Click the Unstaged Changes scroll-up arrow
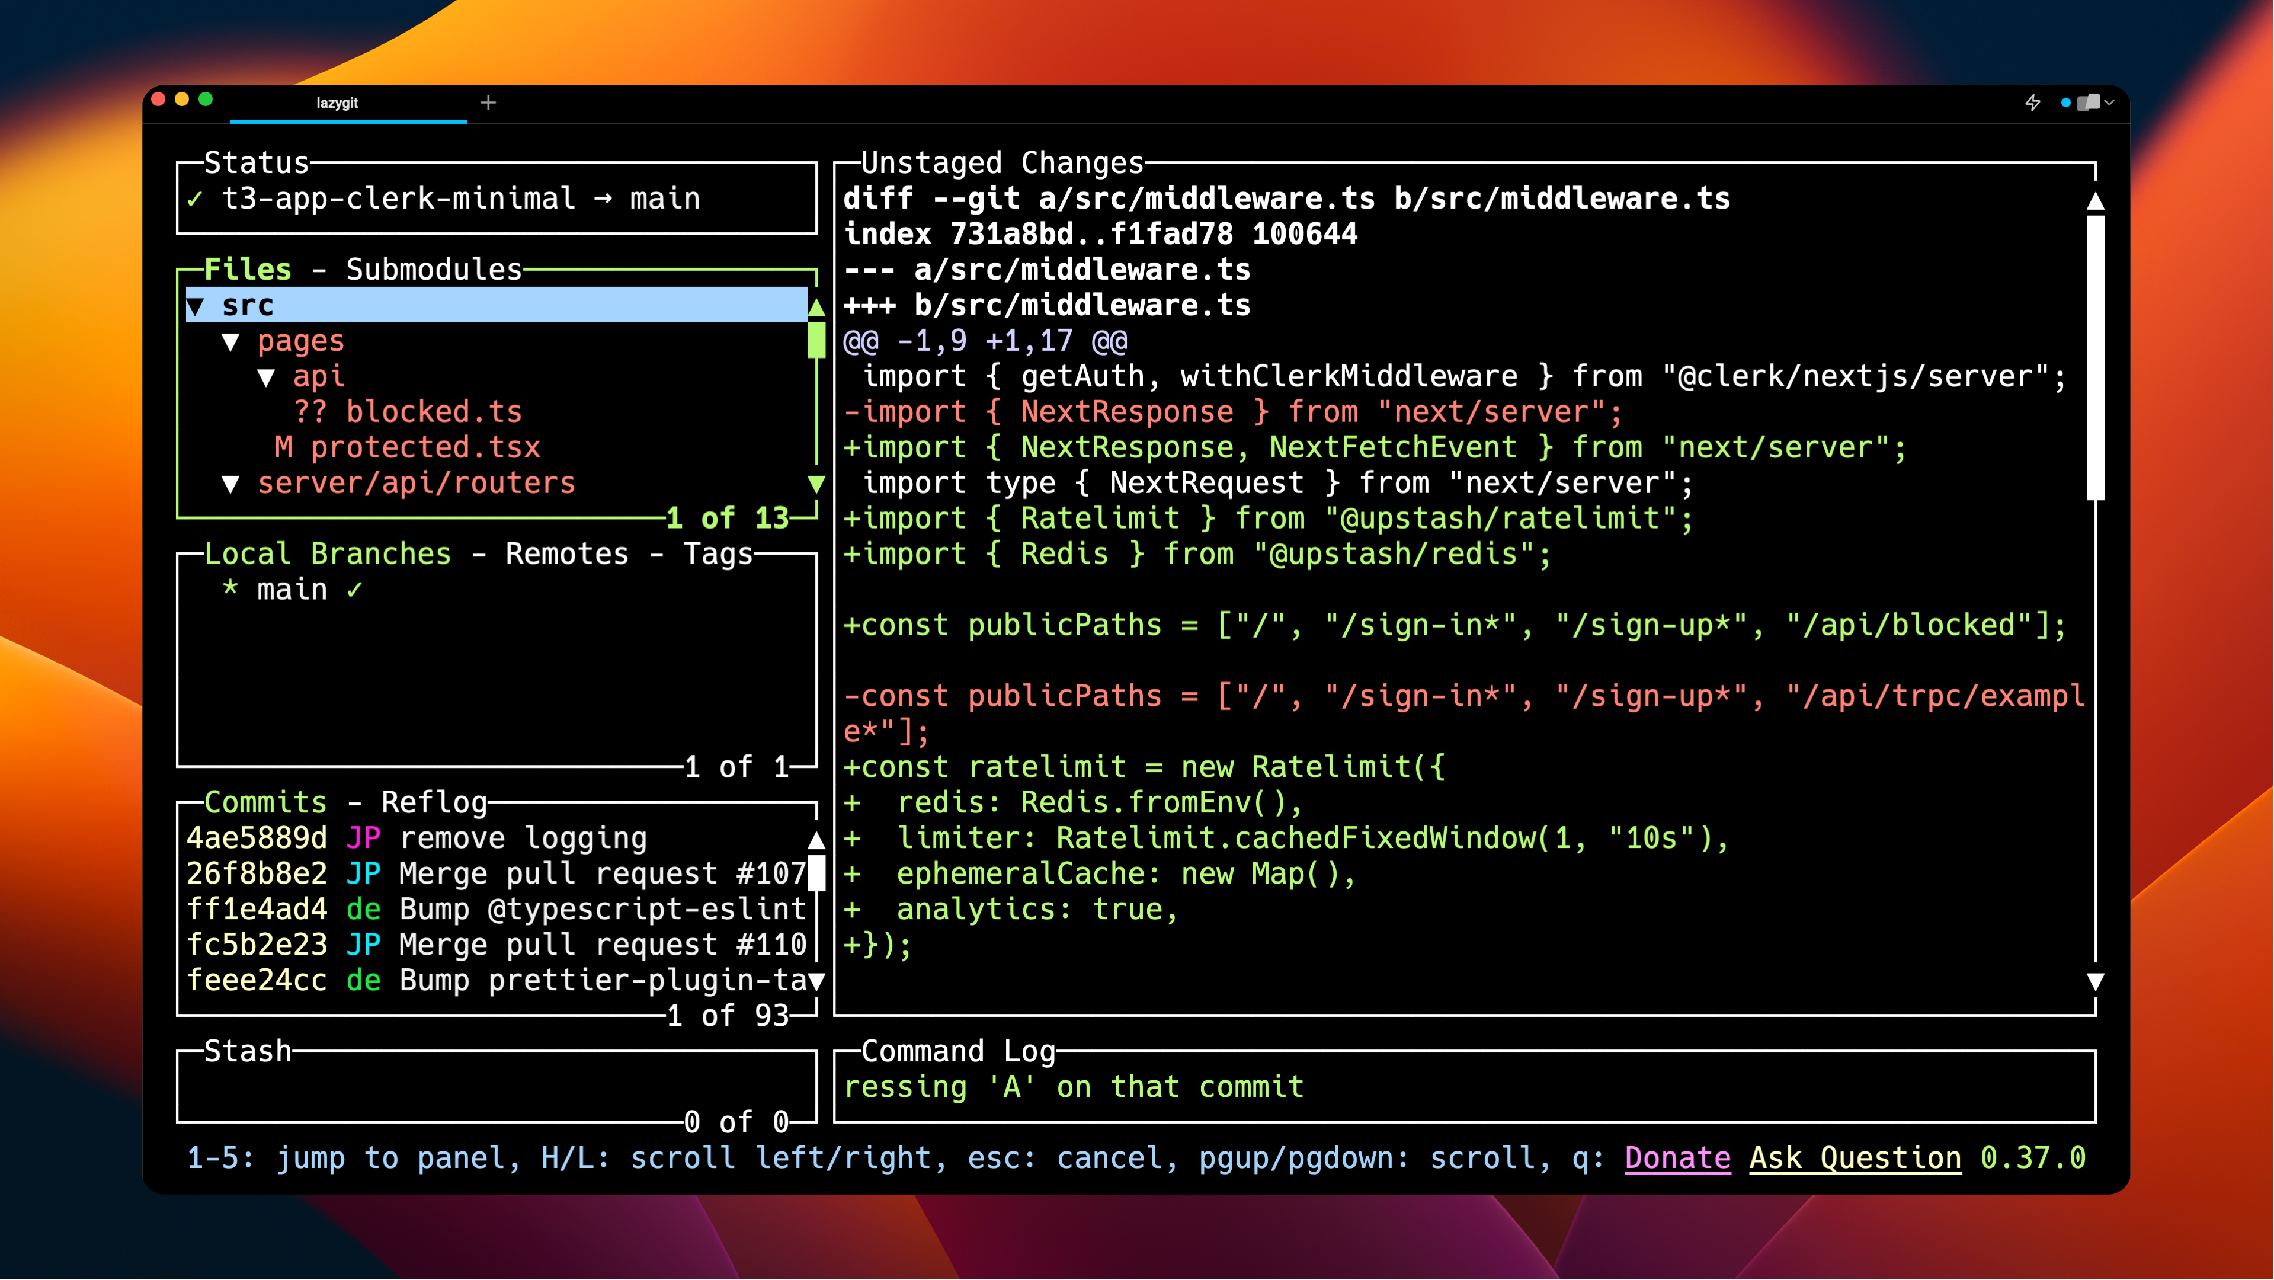 tap(2096, 201)
